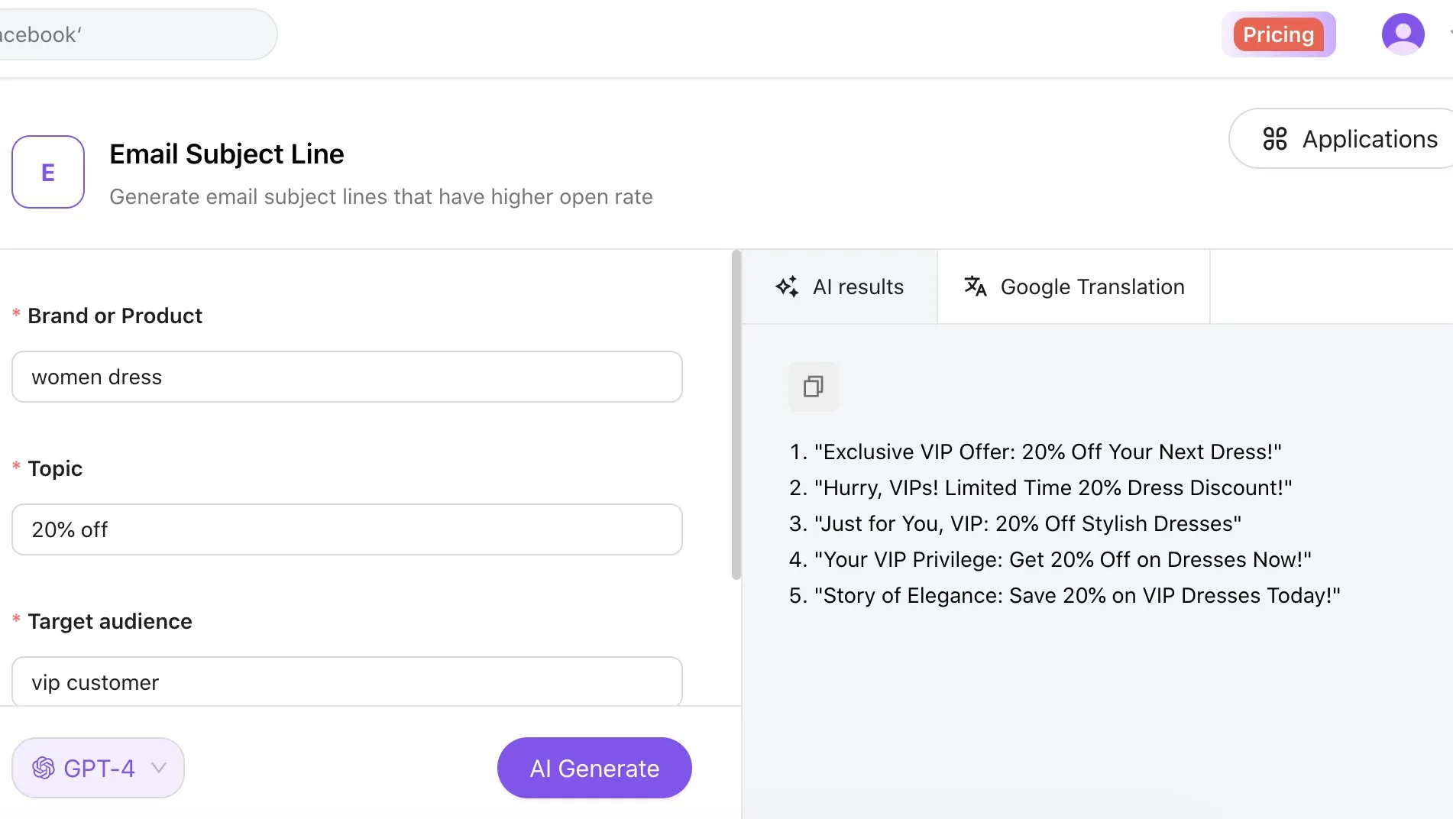Open the user profile avatar
Screen dimensions: 1453x819
(1403, 34)
